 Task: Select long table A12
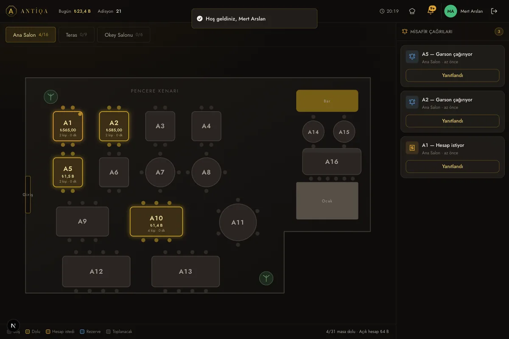(96, 272)
